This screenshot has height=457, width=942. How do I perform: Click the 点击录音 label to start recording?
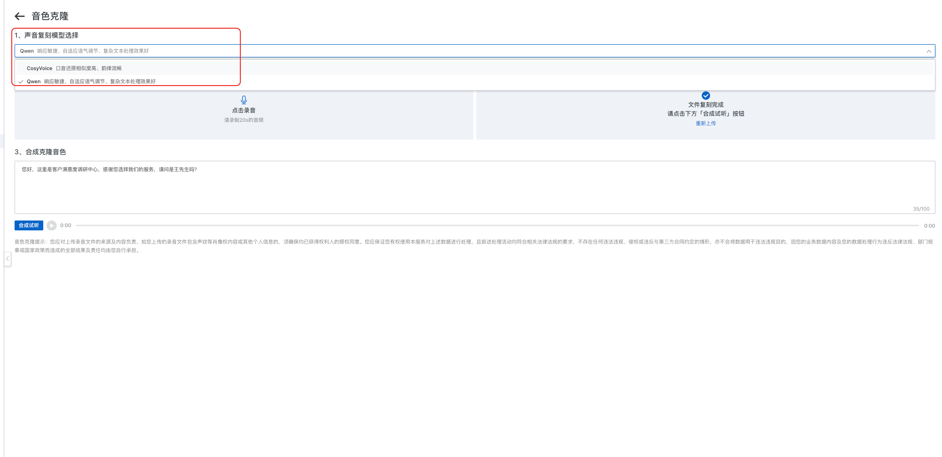(244, 110)
